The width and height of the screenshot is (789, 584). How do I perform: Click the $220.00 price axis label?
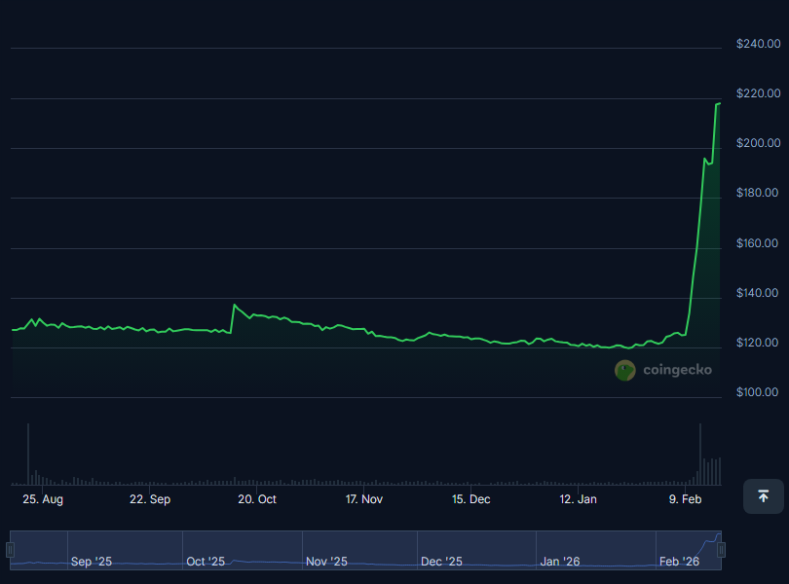click(x=758, y=93)
